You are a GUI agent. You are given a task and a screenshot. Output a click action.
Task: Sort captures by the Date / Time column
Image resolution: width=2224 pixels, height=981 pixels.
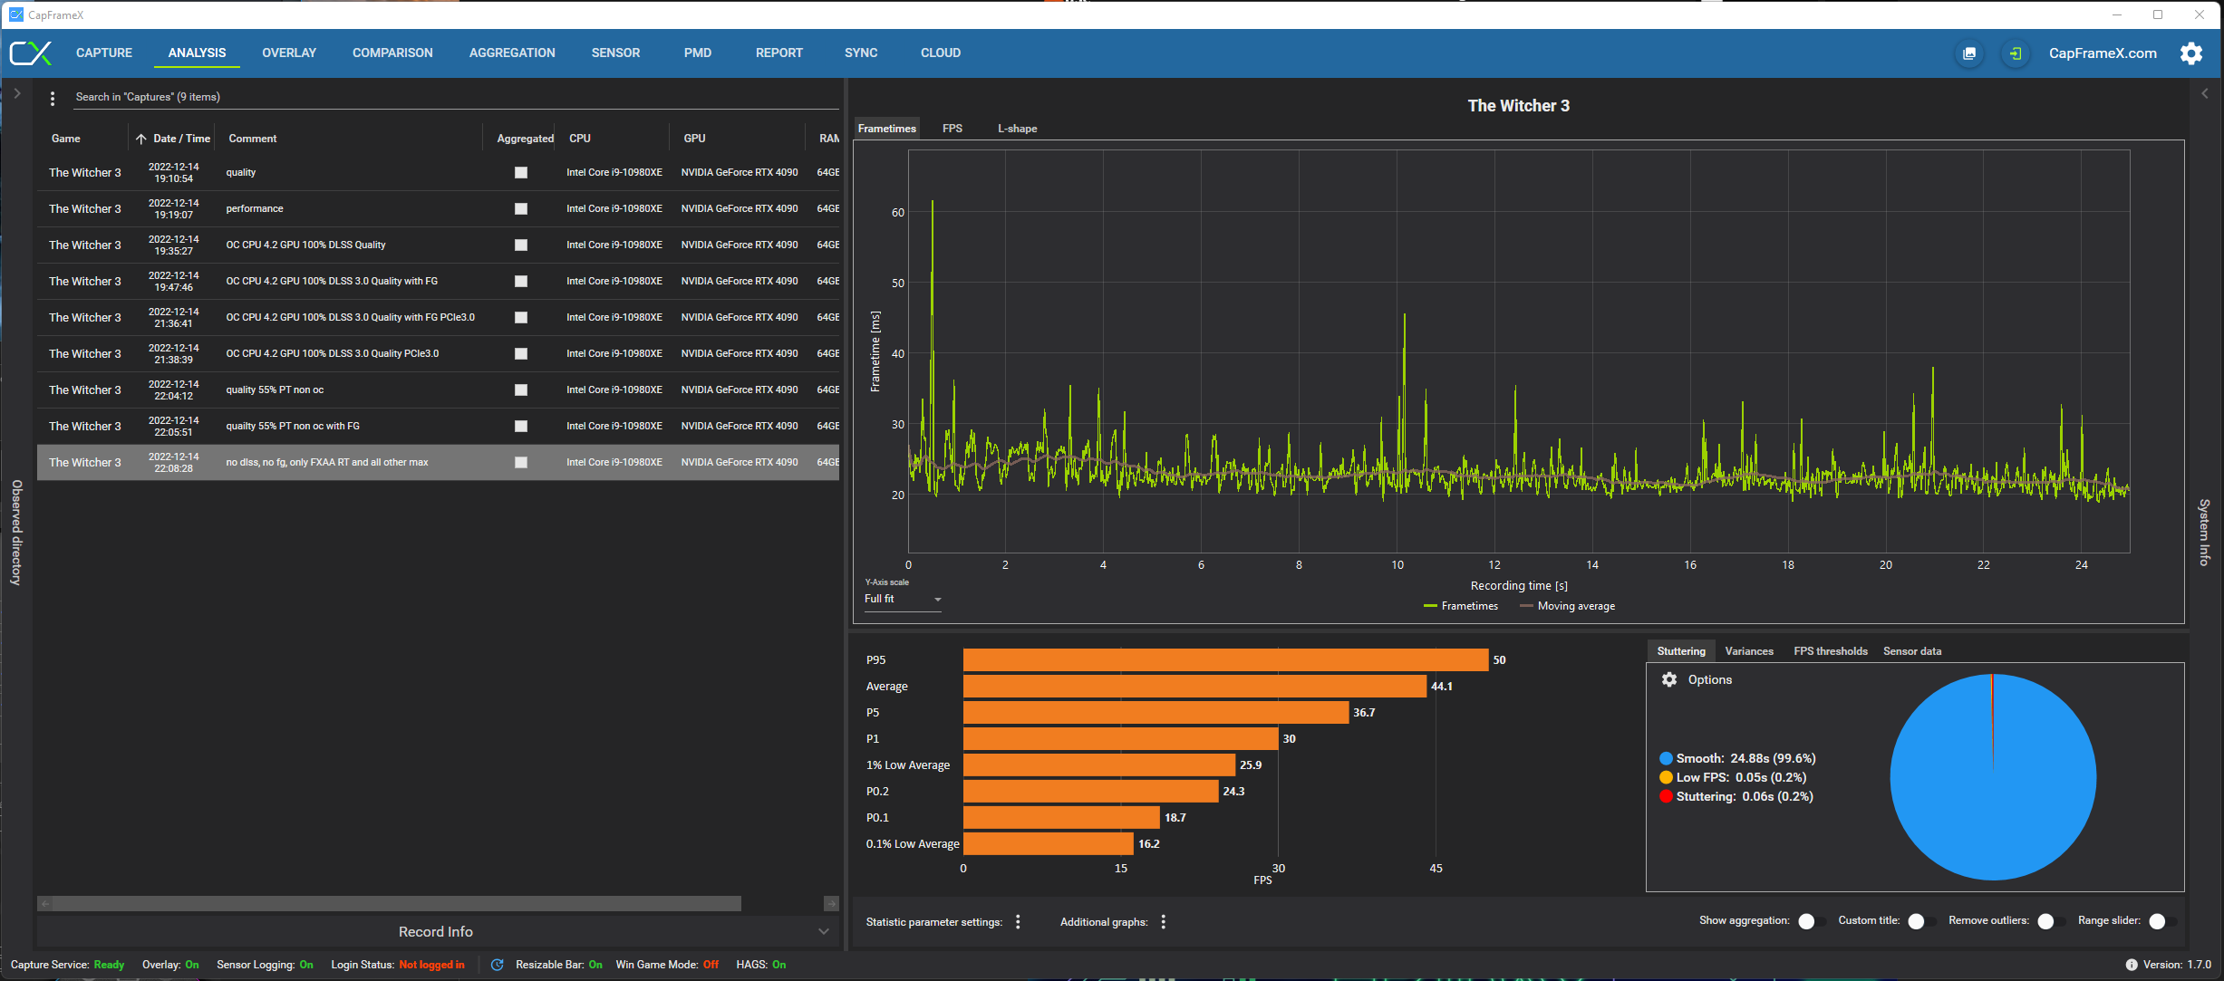point(181,139)
